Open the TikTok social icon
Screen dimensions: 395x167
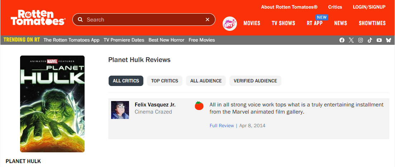click(x=370, y=40)
